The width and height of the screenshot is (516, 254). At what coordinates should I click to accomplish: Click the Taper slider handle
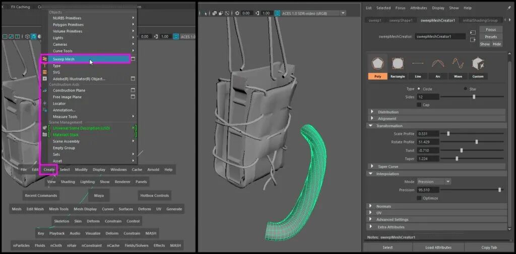pos(457,158)
